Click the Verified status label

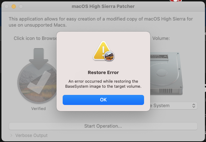[x=39, y=109]
